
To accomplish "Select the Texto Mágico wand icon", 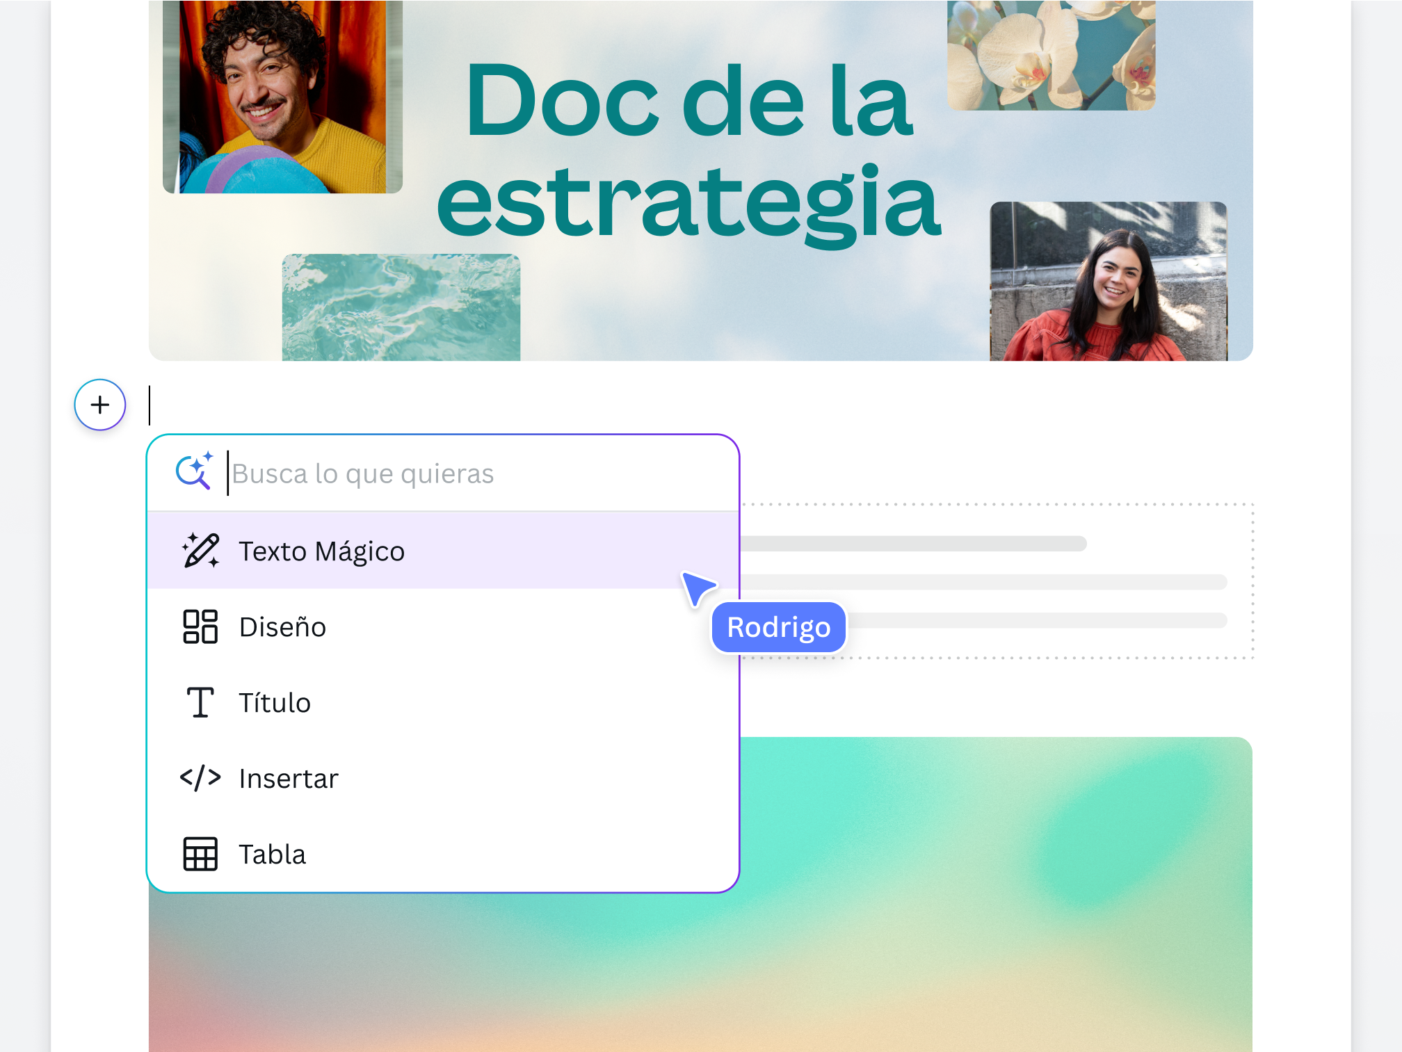I will (x=200, y=551).
